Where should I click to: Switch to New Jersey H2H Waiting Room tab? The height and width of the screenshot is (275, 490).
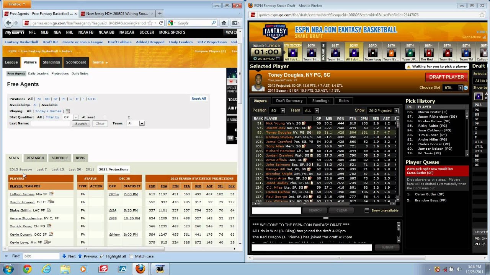click(117, 13)
